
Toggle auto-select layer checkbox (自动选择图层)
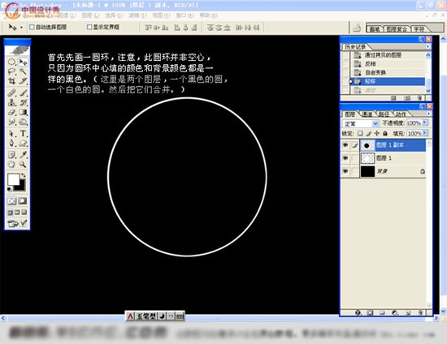click(32, 27)
